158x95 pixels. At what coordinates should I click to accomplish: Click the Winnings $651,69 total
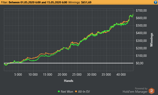pyautogui.click(x=80, y=2)
